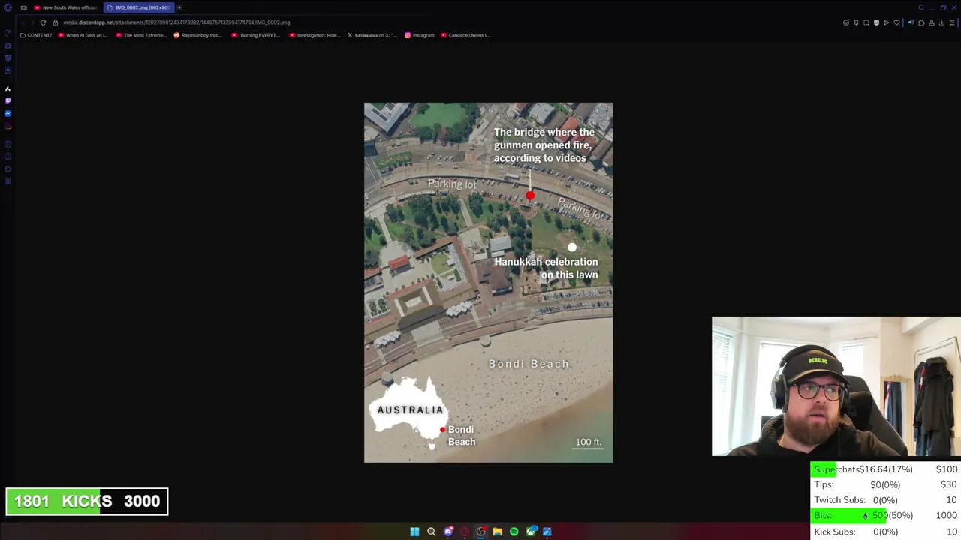The image size is (961, 540).
Task: Go forward with the forward arrow
Action: [x=32, y=22]
